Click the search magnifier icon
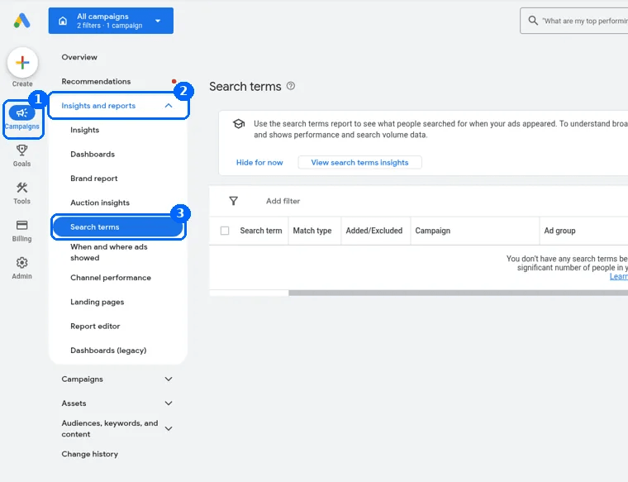This screenshot has width=628, height=482. (x=533, y=21)
